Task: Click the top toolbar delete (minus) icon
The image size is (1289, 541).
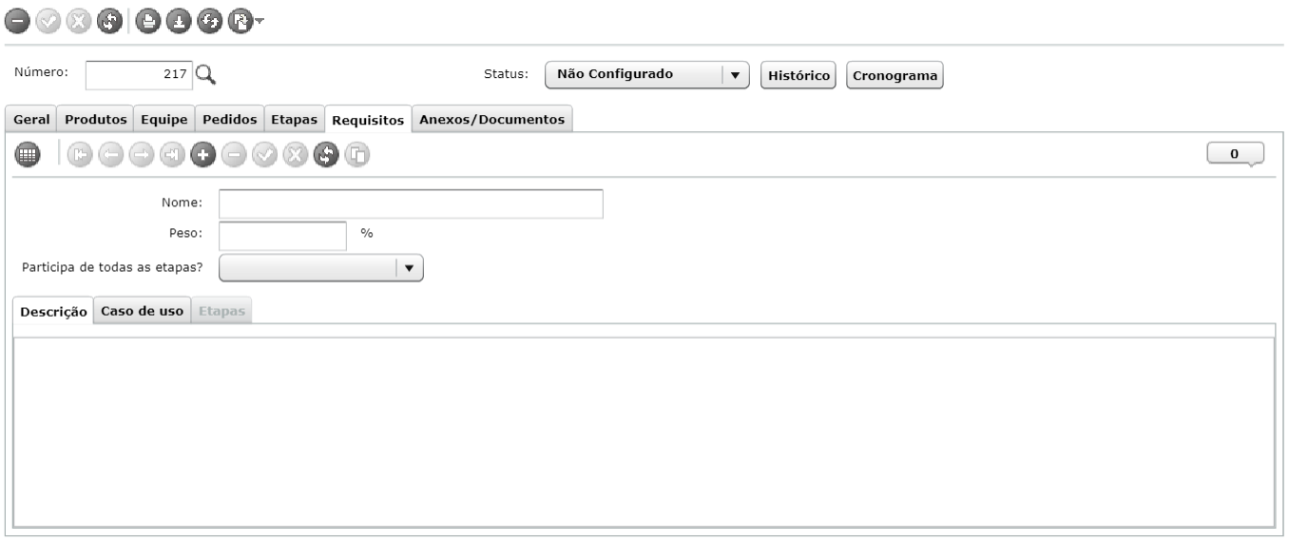Action: (19, 19)
